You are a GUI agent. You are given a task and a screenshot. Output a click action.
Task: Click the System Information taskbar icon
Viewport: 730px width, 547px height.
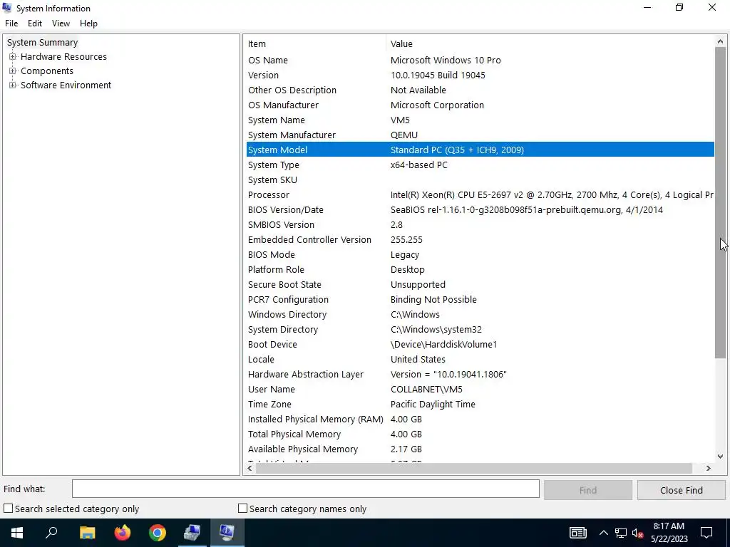pyautogui.click(x=227, y=533)
